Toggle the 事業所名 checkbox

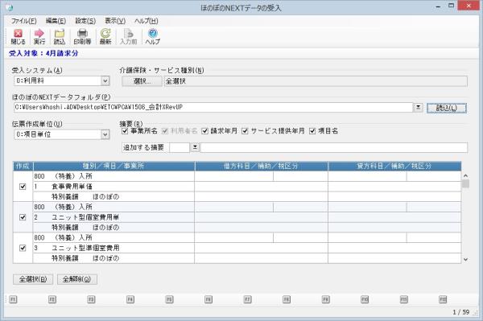[x=125, y=131]
